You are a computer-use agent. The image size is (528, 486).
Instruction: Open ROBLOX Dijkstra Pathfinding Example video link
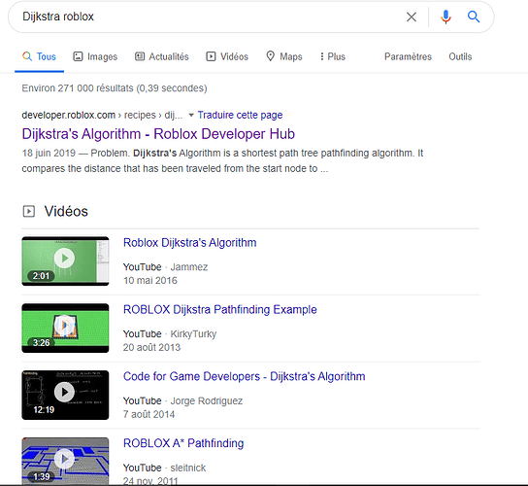click(220, 310)
